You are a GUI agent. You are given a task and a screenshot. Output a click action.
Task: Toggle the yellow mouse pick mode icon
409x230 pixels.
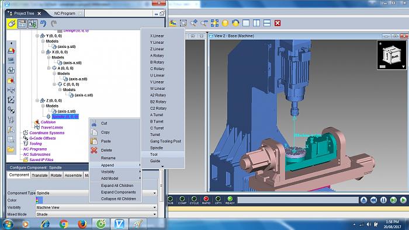pyautogui.click(x=12, y=24)
